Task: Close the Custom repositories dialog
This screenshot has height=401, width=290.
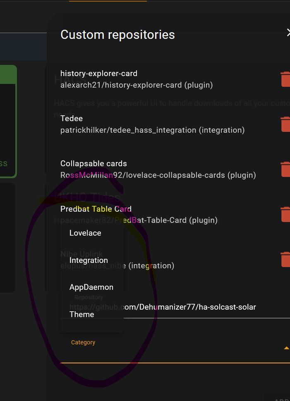Action: coord(288,33)
